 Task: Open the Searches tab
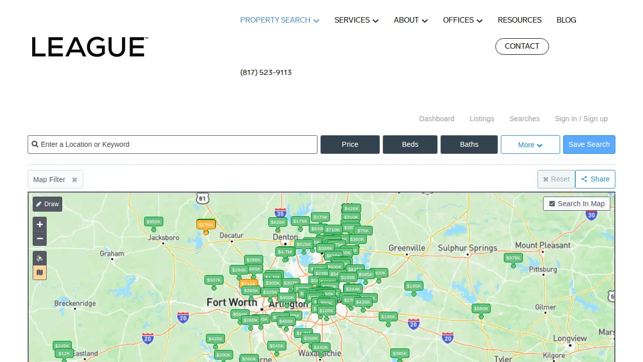[x=524, y=119]
